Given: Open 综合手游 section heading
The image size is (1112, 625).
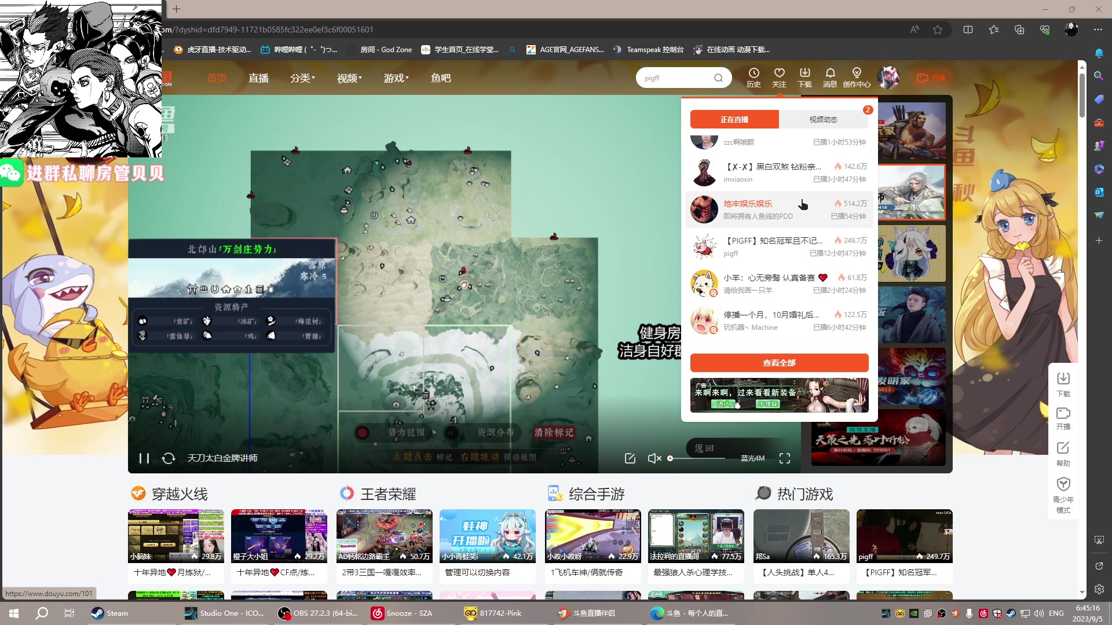Looking at the screenshot, I should (597, 494).
